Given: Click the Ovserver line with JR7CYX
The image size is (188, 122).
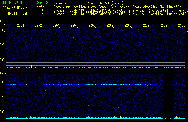Looking at the screenshot, I should point(88,3).
